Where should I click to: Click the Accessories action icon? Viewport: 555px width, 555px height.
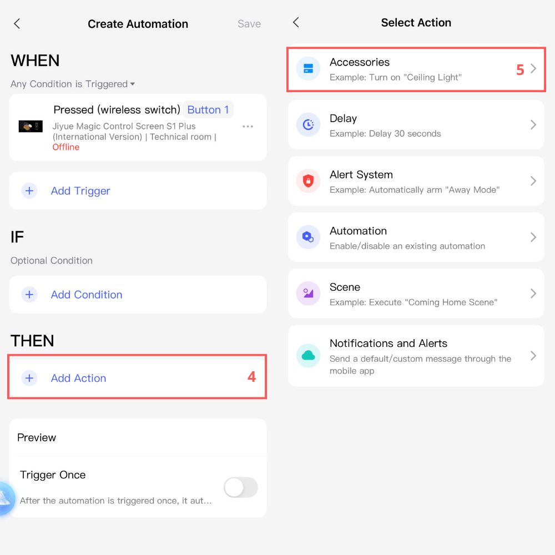[x=308, y=69]
